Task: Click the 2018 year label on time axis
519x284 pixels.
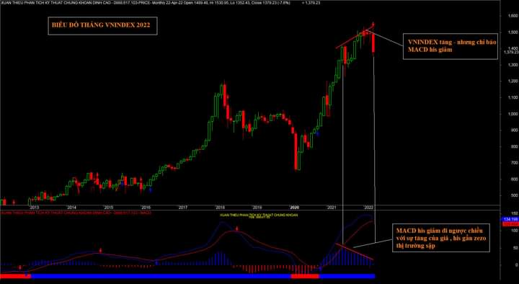Action: [x=220, y=207]
